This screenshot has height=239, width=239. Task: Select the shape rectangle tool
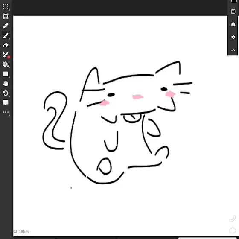click(x=6, y=74)
